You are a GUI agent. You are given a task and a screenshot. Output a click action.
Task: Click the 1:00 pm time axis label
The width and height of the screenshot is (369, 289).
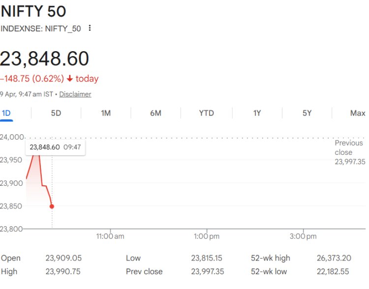click(x=207, y=236)
